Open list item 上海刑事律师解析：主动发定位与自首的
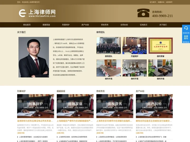This screenshot has height=142, width=190. (x=33, y=137)
